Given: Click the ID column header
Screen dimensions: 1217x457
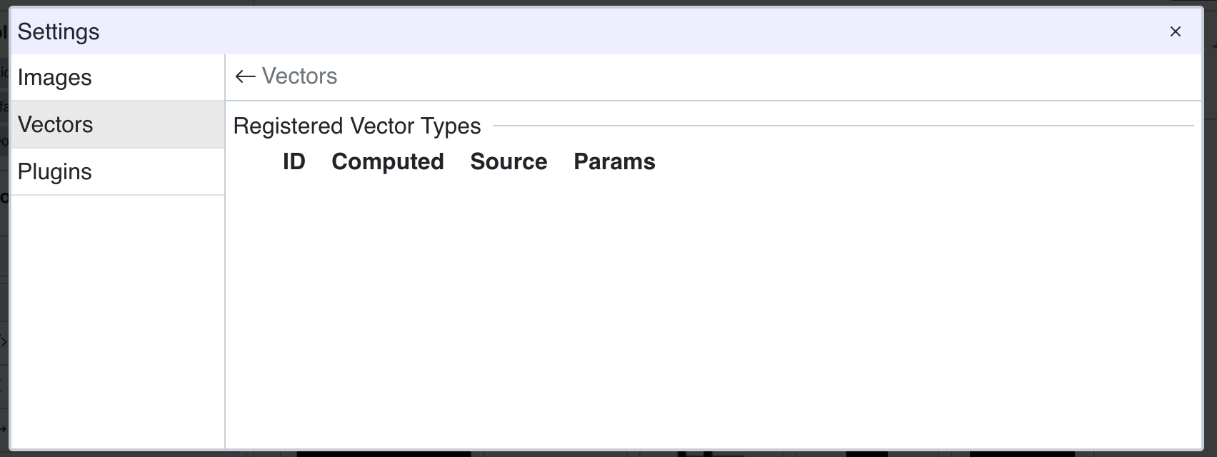Looking at the screenshot, I should [x=294, y=161].
